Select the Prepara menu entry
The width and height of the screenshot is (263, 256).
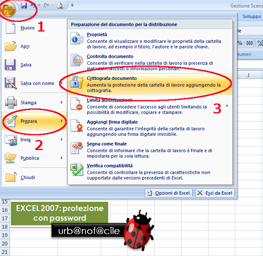pos(34,121)
